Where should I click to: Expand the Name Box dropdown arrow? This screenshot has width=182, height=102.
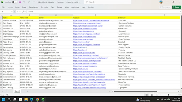point(12,12)
